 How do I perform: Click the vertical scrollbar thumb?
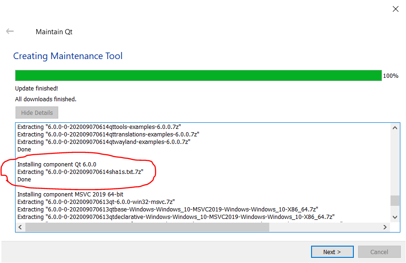click(x=395, y=201)
